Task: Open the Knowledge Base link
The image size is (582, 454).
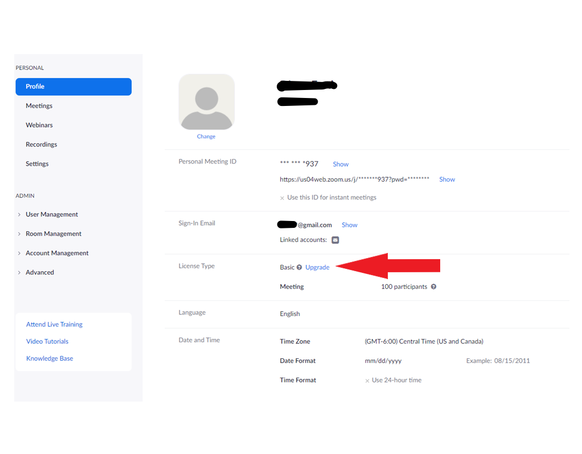Action: point(50,358)
